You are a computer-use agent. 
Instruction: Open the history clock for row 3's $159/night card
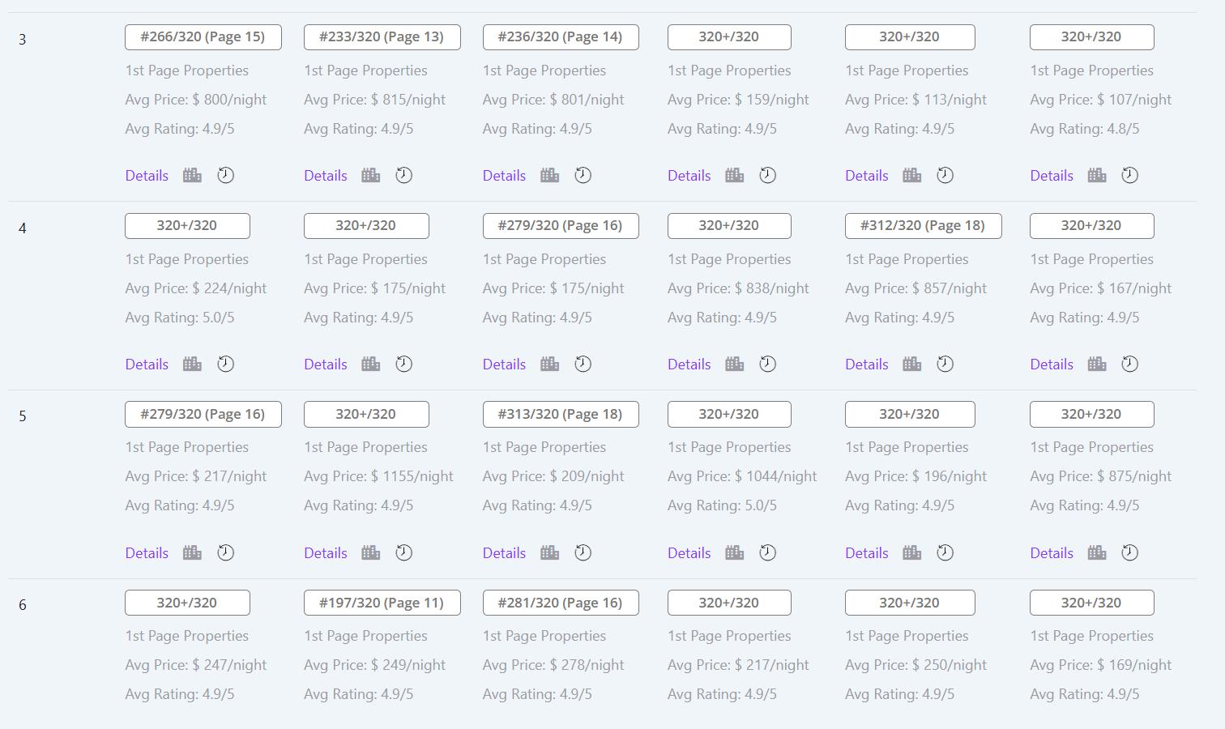point(767,175)
